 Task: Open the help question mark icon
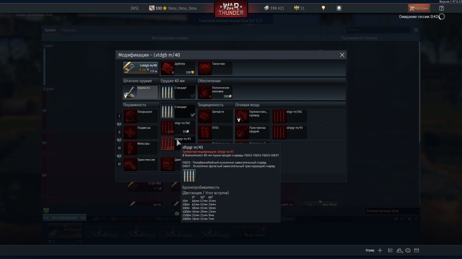(x=441, y=8)
